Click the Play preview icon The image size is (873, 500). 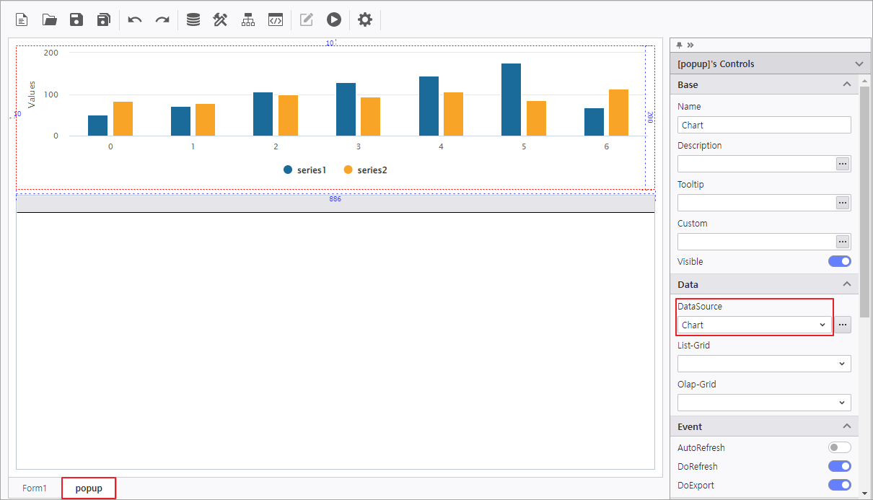(333, 19)
